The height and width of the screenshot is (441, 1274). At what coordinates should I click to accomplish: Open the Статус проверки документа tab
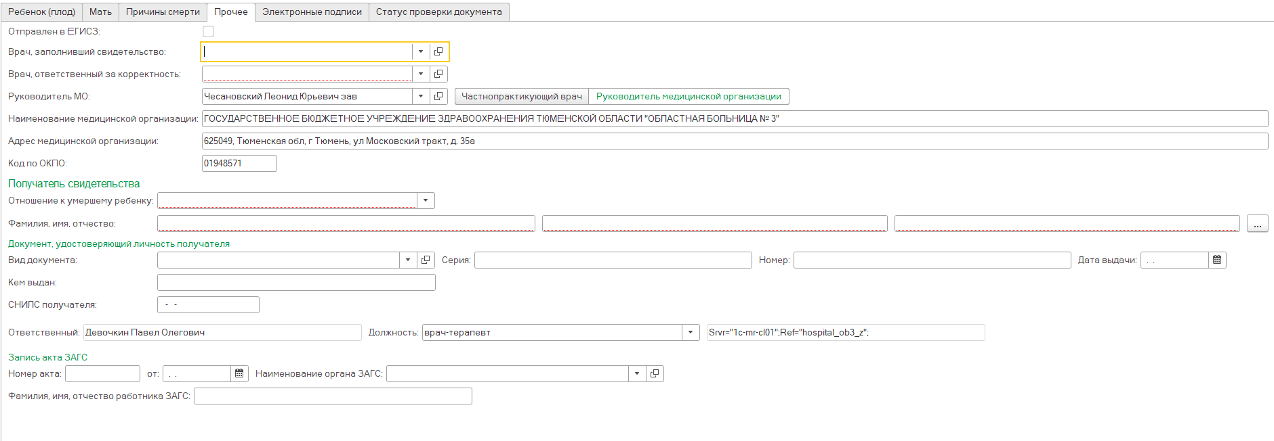click(x=438, y=12)
